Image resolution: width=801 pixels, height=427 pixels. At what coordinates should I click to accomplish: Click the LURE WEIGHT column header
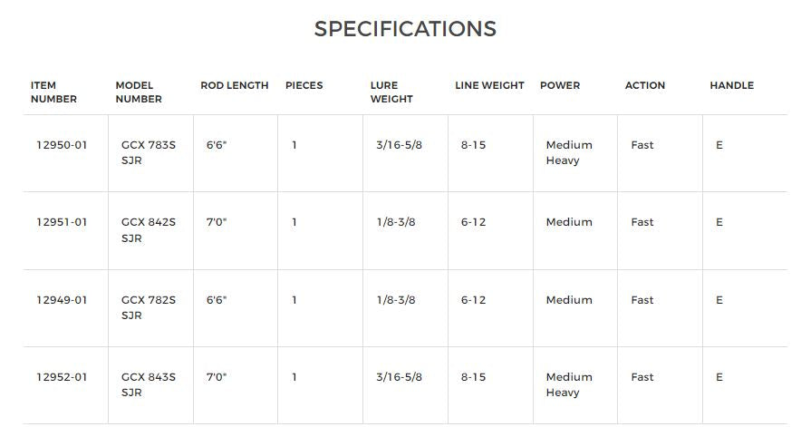(x=391, y=92)
